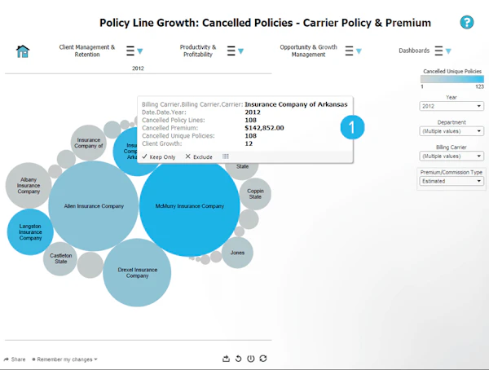Choose Keep Only in the tooltip
Screen dimensions: 489x370
pos(158,157)
